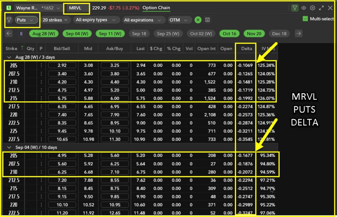Toggle Sep 04 (W) expiration pill
337x217 pixels.
coord(77,34)
